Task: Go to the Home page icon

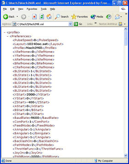Action: [x=49, y=17]
